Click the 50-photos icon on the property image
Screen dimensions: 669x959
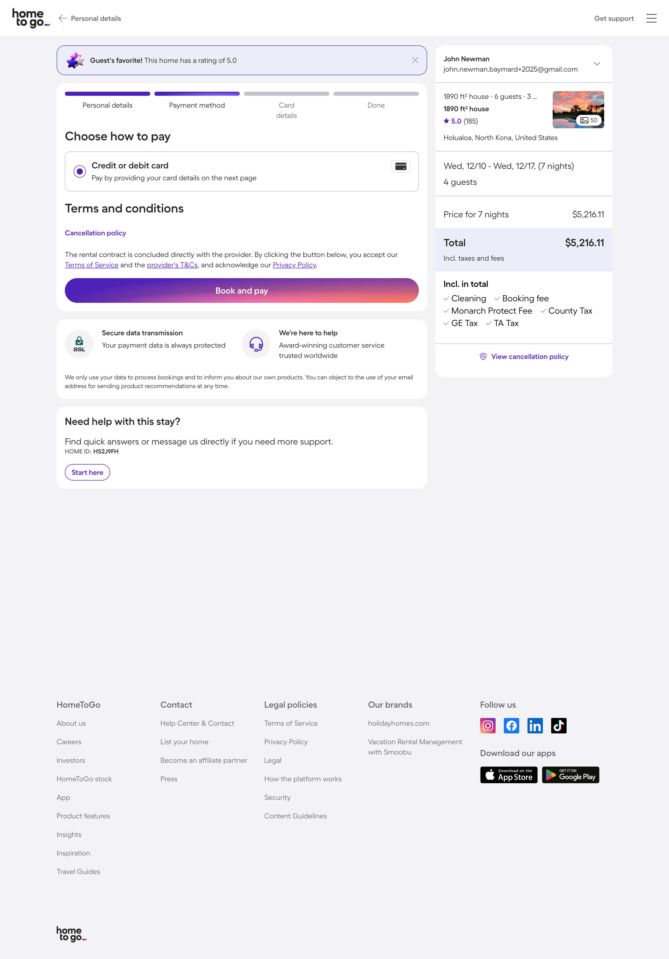tap(589, 120)
